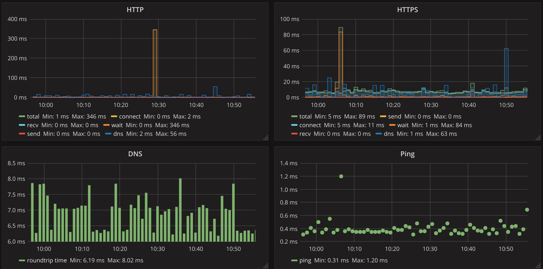Click 'Max: 11 ms' in HTTPS connect legend
This screenshot has height=269, width=543.
tap(369, 125)
